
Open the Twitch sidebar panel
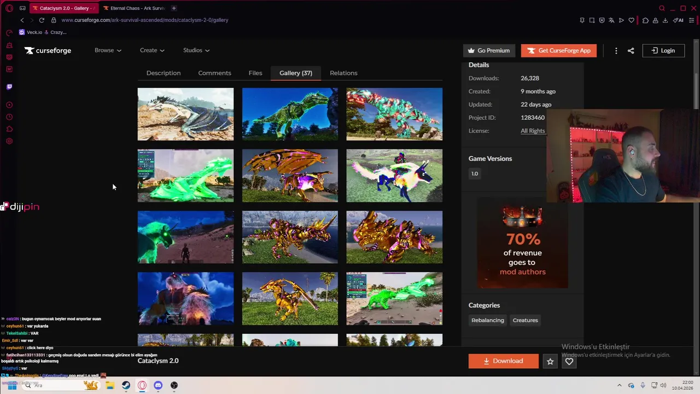tap(9, 86)
